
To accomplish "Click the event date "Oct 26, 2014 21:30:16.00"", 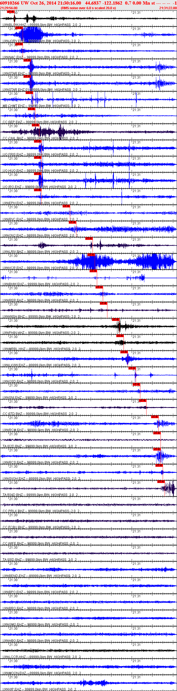I will [x=55, y=3].
